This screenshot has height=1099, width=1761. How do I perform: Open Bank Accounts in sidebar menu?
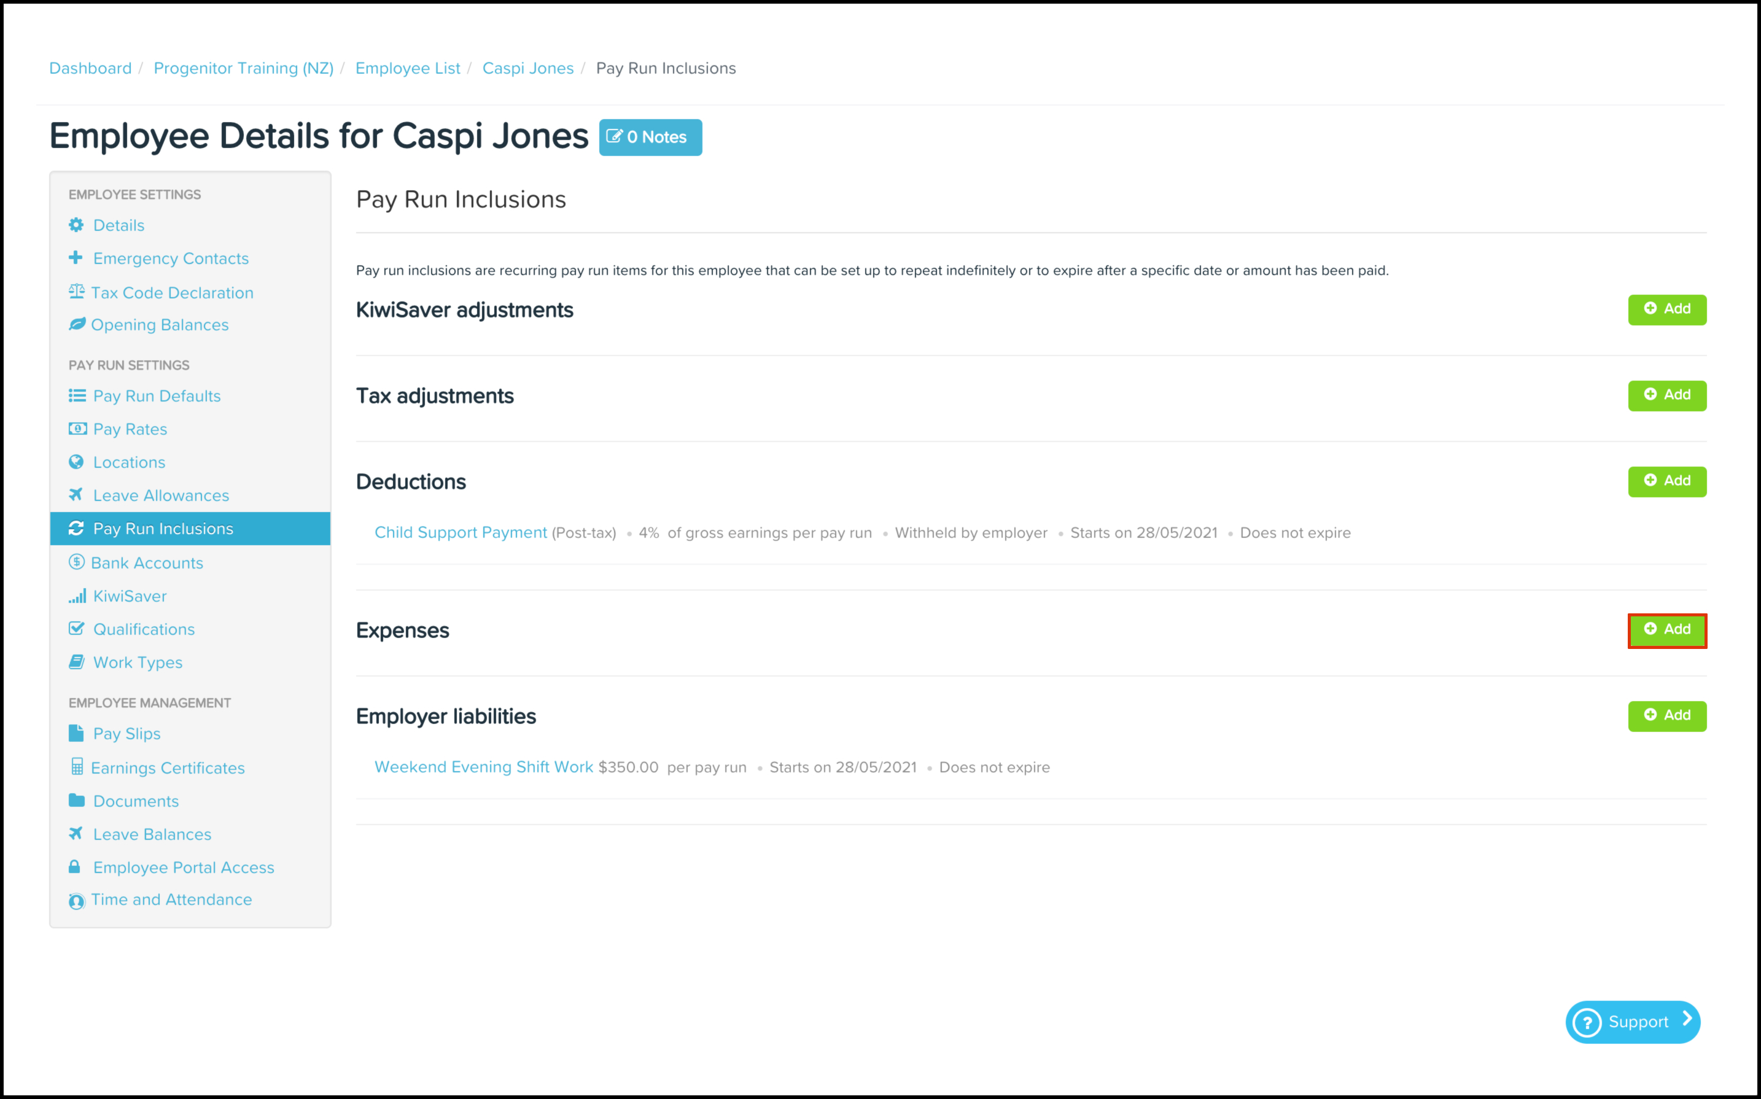click(147, 563)
